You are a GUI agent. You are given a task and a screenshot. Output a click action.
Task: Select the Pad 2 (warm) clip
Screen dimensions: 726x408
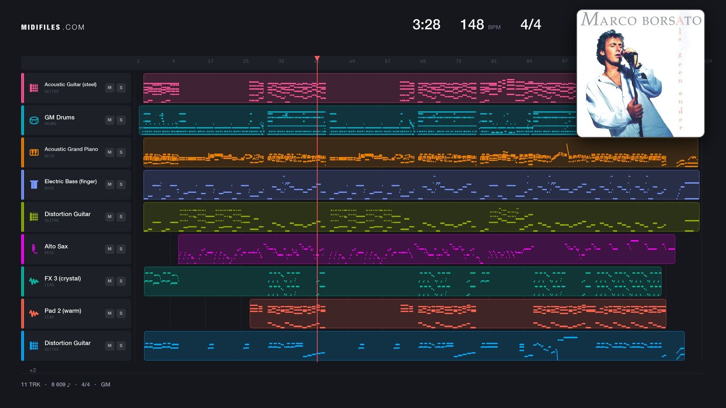coord(458,314)
